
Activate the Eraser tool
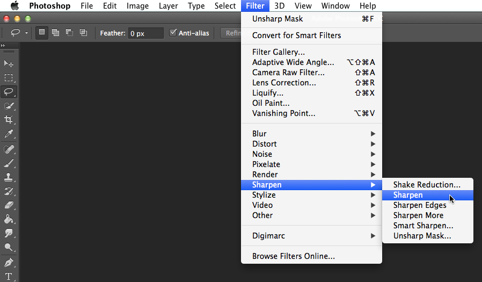coord(9,205)
